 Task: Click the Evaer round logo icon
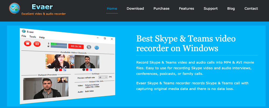pos(15,8)
